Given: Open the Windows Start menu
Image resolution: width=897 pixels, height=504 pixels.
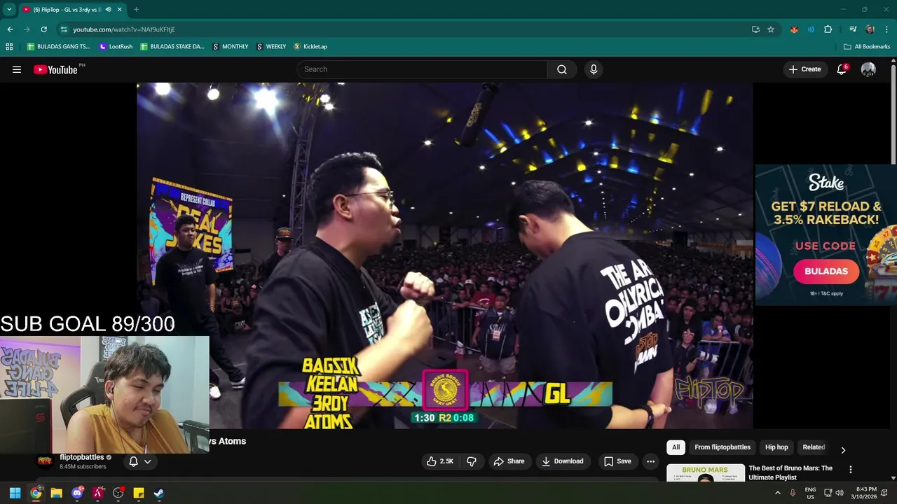Looking at the screenshot, I should 15,493.
